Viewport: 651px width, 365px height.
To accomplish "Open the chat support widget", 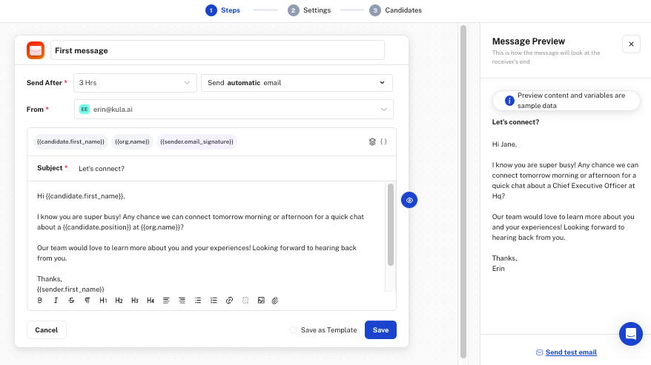I will tap(630, 333).
